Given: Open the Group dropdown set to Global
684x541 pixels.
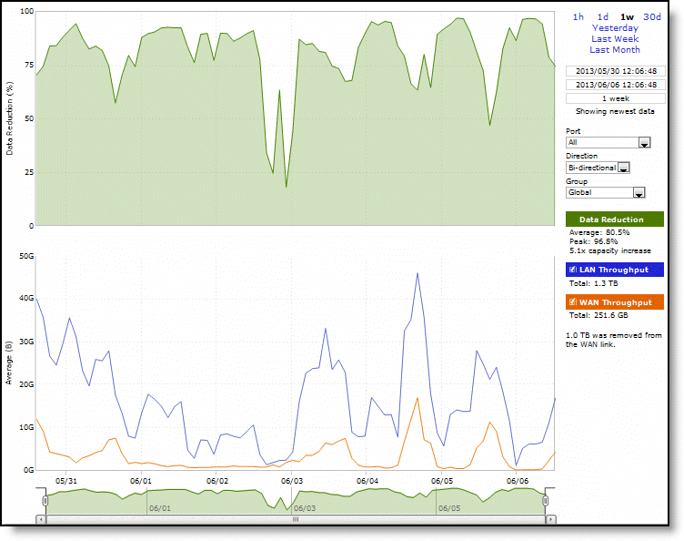Looking at the screenshot, I should 605,192.
